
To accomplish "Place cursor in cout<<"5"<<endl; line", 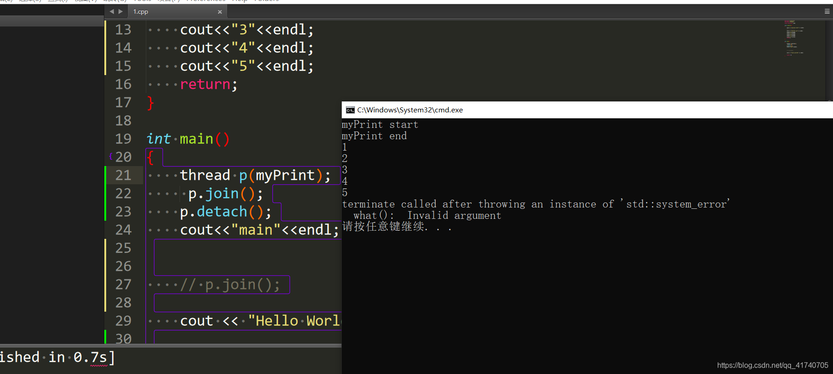I will click(247, 66).
